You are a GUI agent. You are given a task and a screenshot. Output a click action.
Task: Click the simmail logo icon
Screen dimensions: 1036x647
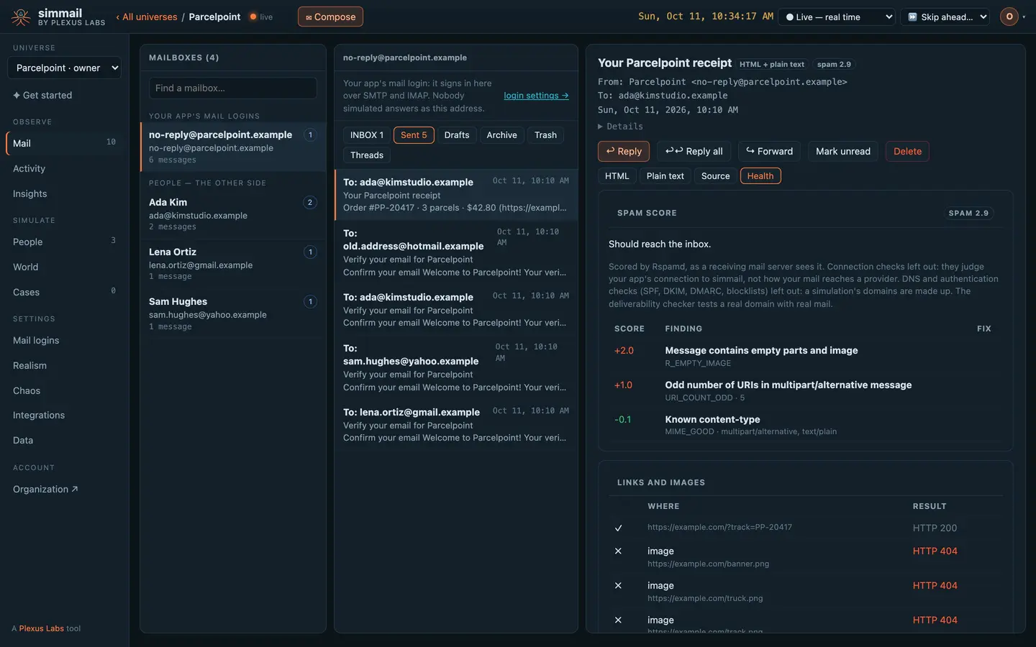click(x=21, y=17)
